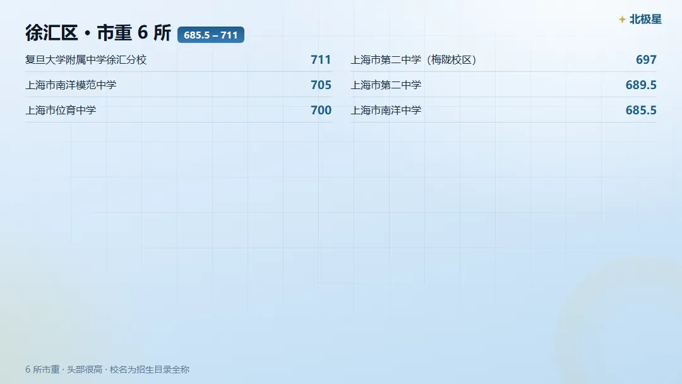Select 上海市南洋模范中学 school name
The height and width of the screenshot is (384, 682).
pos(71,85)
